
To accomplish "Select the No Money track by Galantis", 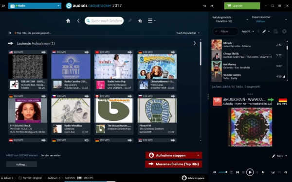I will point(248,66).
